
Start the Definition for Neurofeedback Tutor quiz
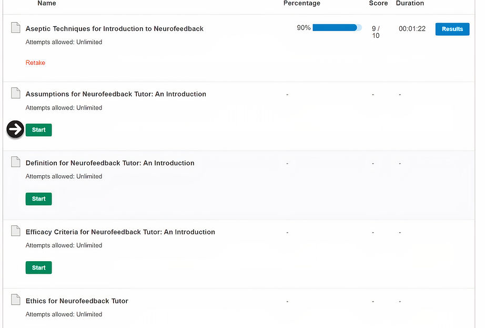click(39, 198)
